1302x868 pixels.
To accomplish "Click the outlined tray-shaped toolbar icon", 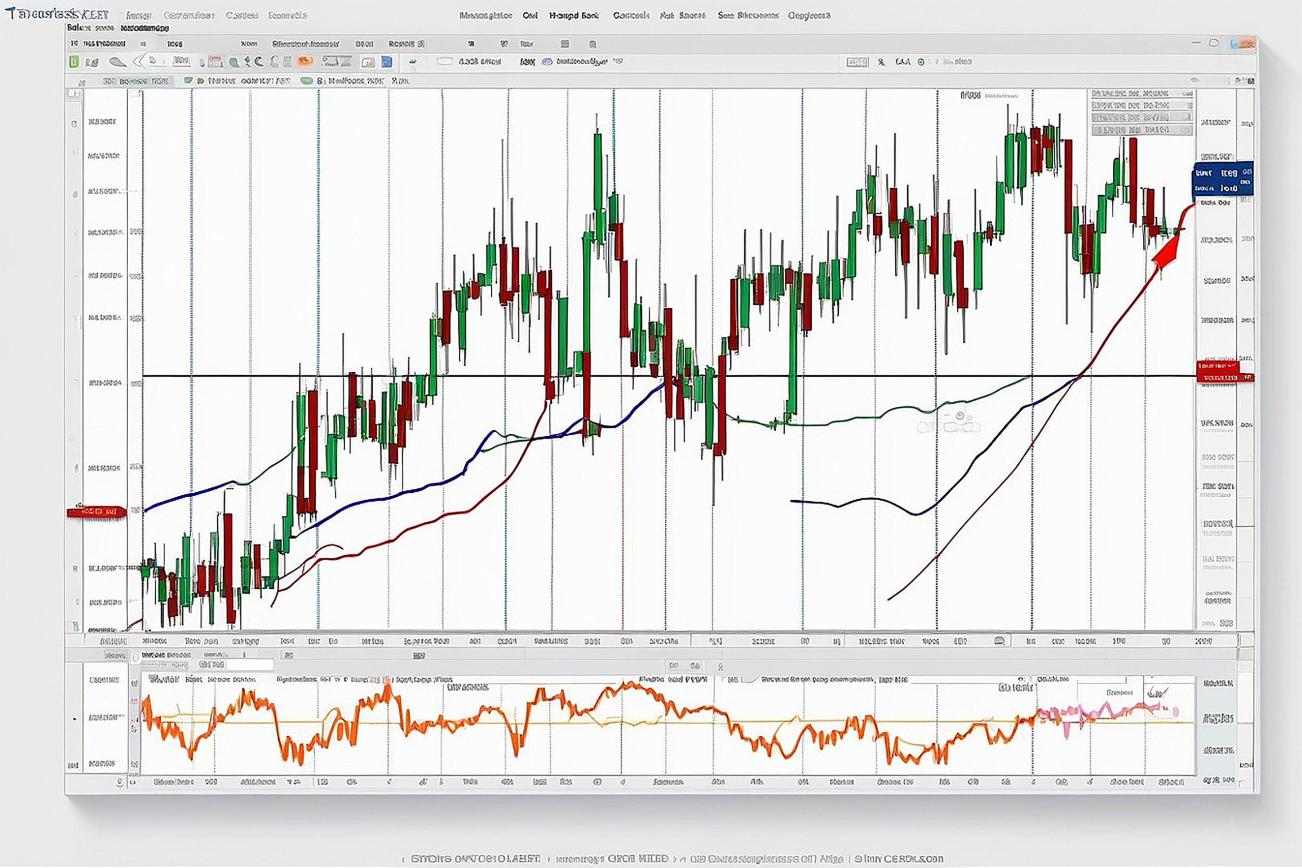I will [445, 62].
